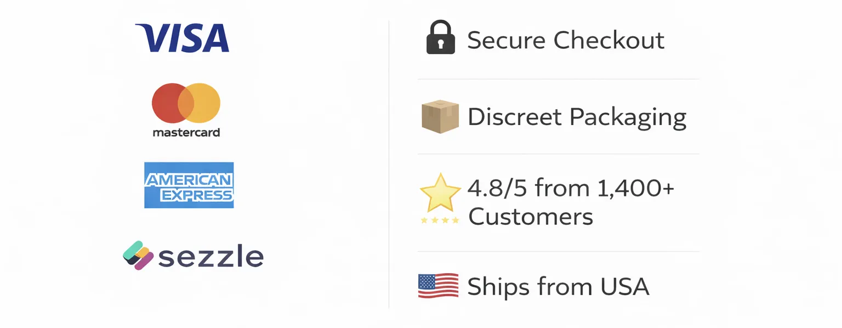
Task: Click the vertical divider between the columns
Action: 389,165
